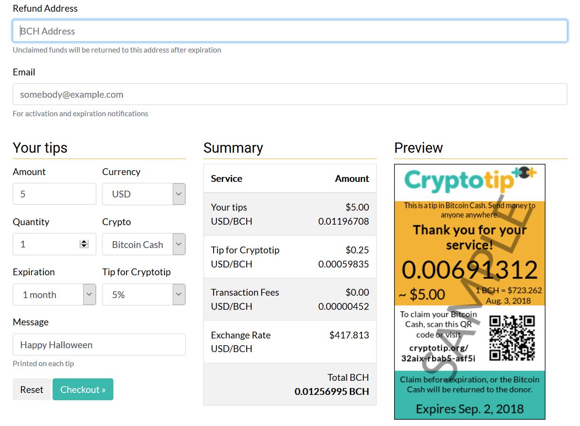Screen dimensions: 580x426
Task: Expand the Expiration dropdown showing 1 month
Action: coord(54,294)
